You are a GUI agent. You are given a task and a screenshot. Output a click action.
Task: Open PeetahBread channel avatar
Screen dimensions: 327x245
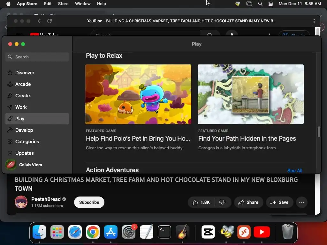tap(21, 202)
